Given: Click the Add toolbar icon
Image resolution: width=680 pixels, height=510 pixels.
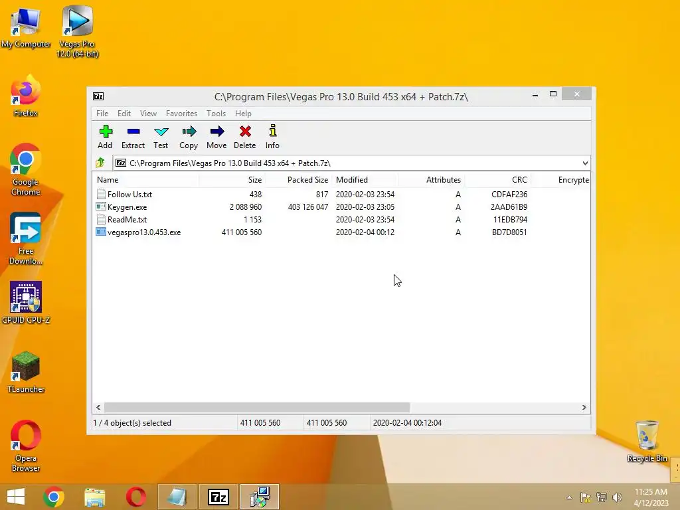Looking at the screenshot, I should tap(106, 131).
